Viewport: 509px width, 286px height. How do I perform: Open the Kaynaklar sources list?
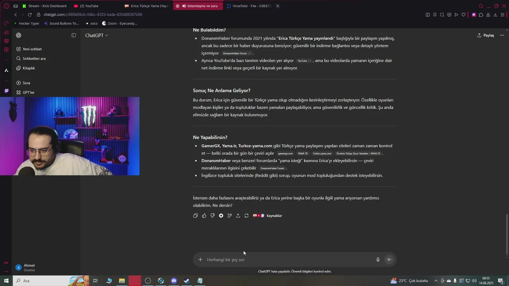268,216
